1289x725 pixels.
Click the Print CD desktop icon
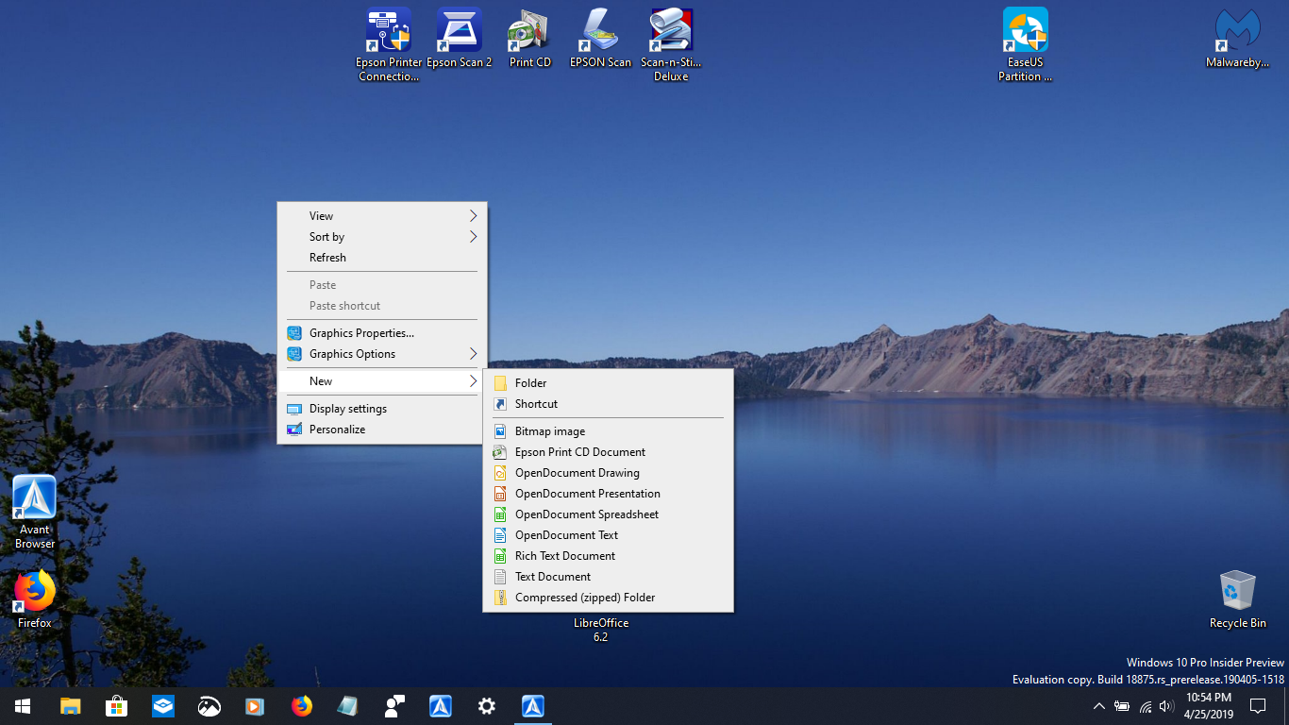click(x=530, y=38)
